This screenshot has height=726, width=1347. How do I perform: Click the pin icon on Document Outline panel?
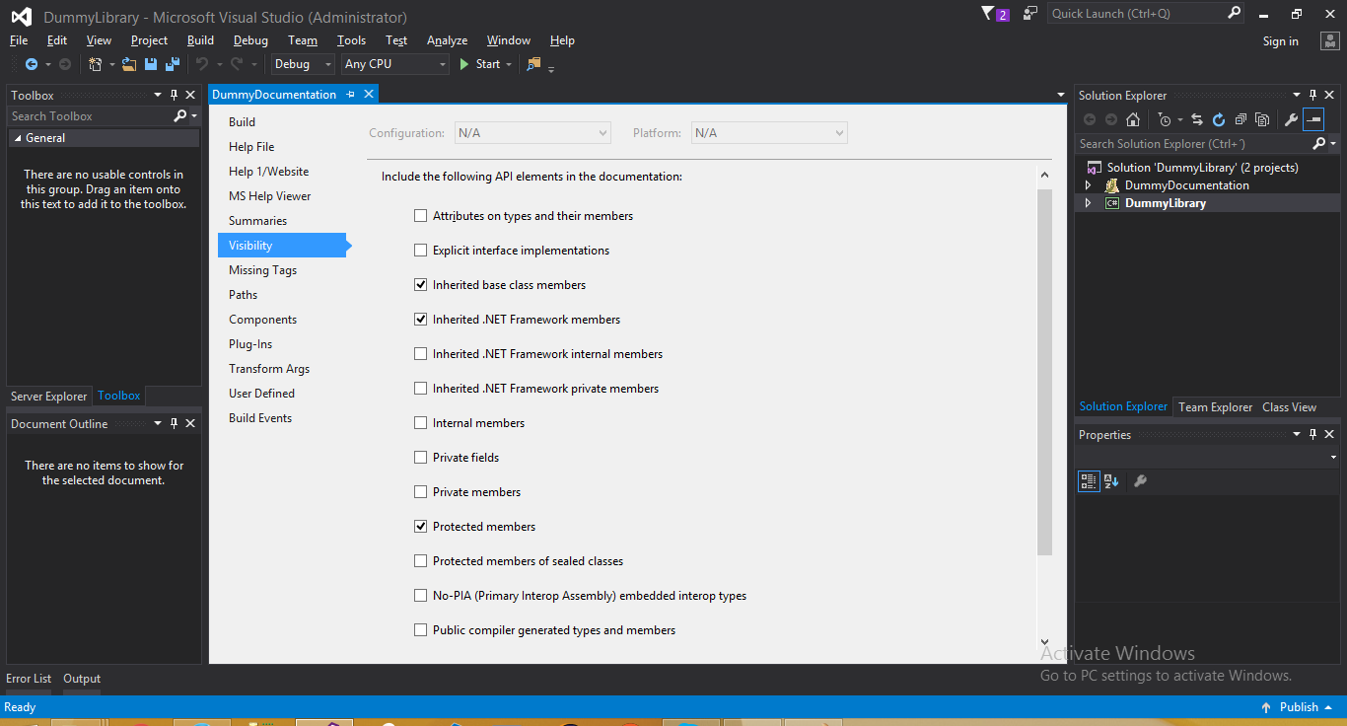[x=174, y=423]
